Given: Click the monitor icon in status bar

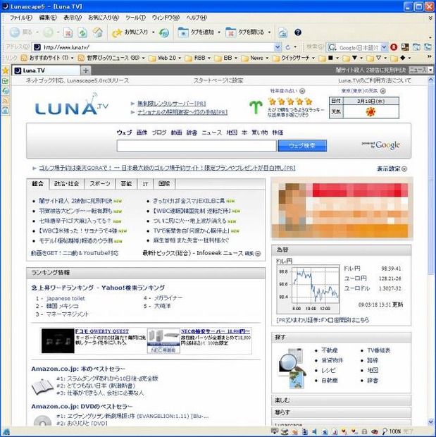Looking at the screenshot, I should [275, 431].
